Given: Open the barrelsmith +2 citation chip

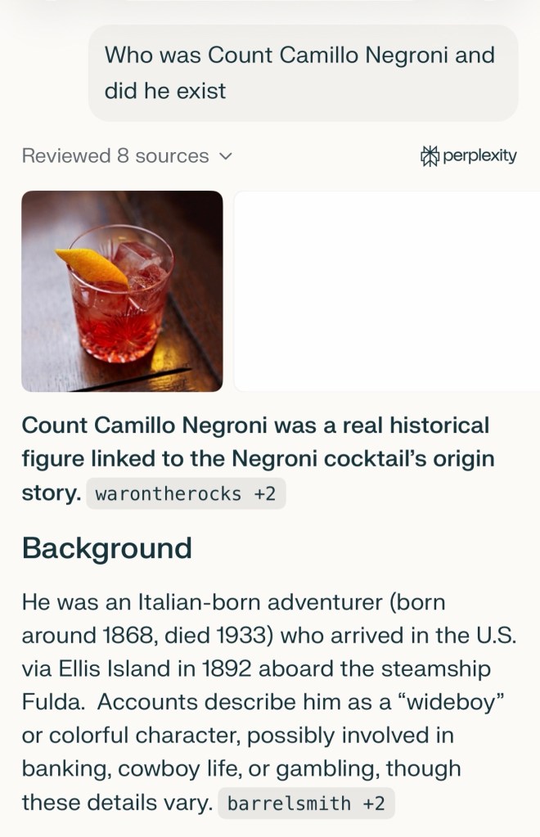Looking at the screenshot, I should (x=306, y=803).
